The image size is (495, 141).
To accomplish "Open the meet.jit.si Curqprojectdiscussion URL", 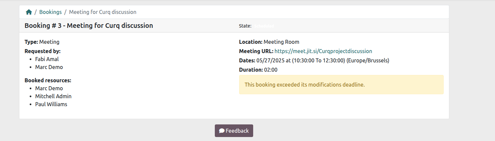I will pyautogui.click(x=323, y=51).
